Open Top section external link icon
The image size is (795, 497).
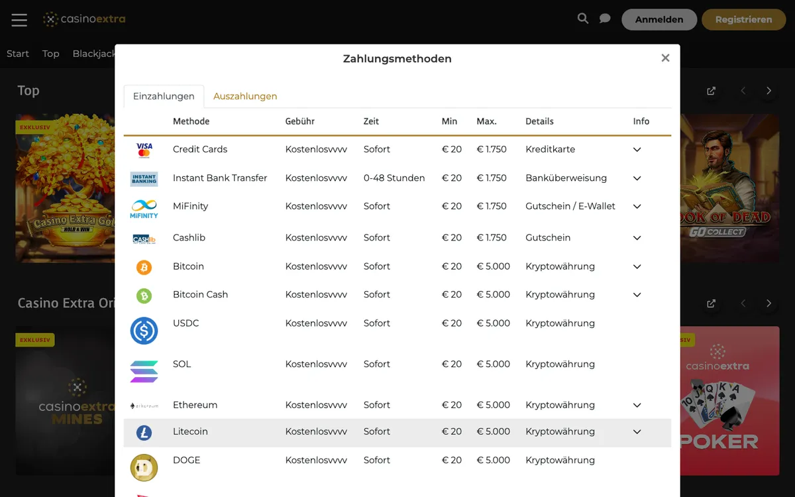coord(711,91)
